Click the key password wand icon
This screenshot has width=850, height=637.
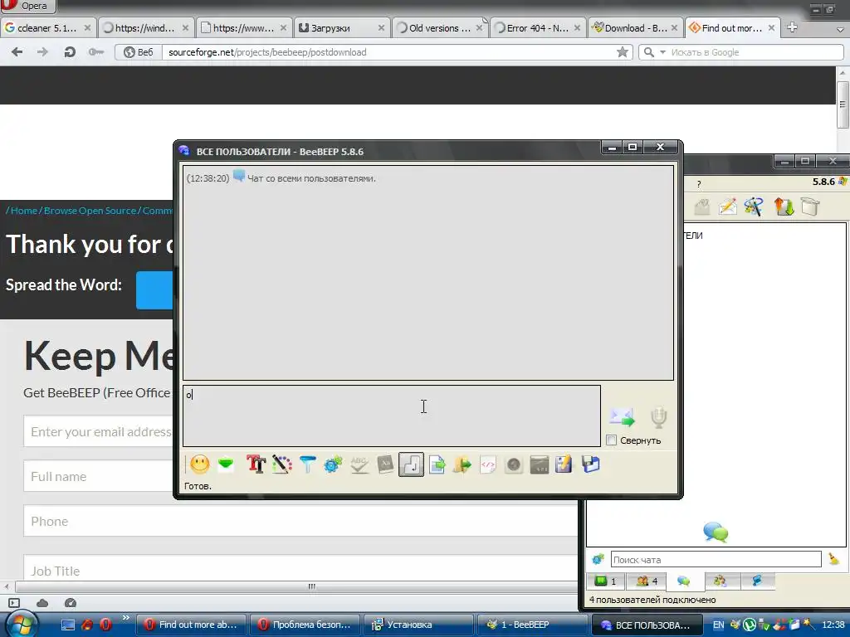(x=96, y=52)
